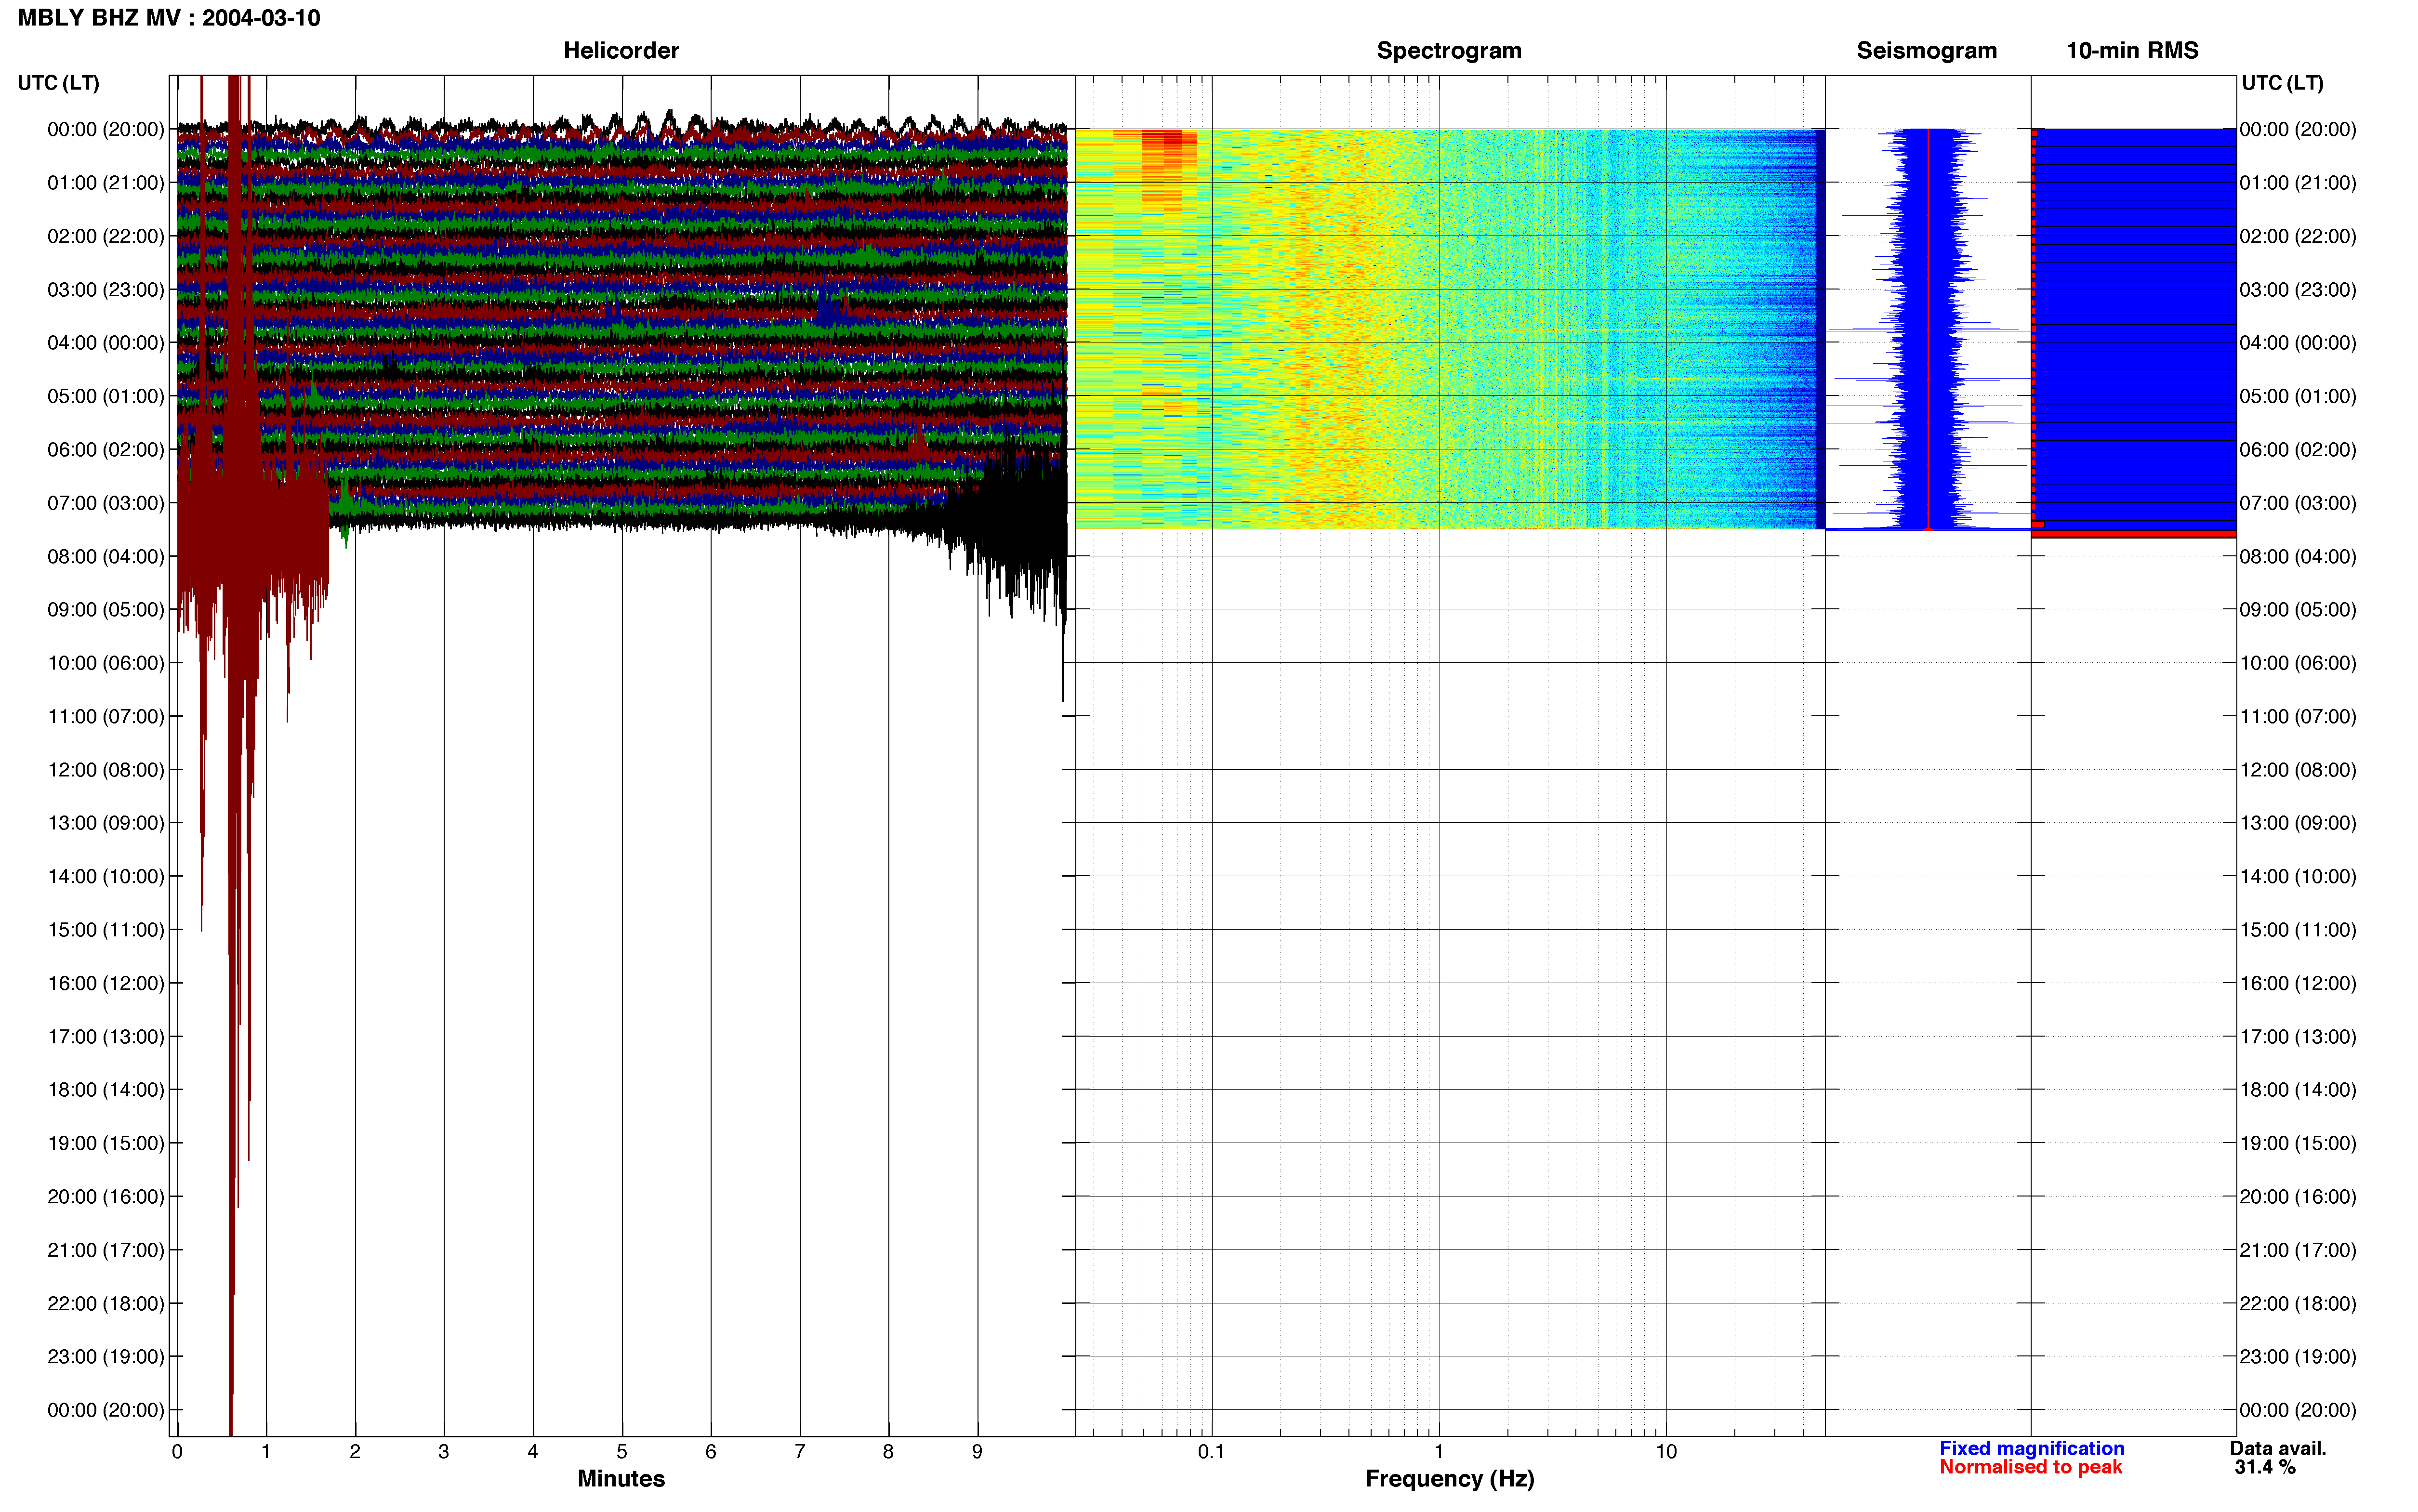Click tick "6" on the Minutes axis
Screen dimensions: 2418x1512
(711, 1452)
